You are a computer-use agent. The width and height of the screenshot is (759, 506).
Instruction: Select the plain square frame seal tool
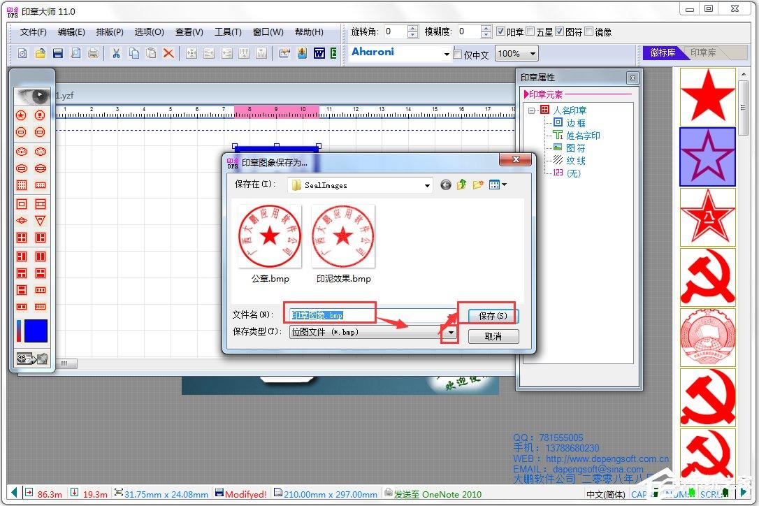coord(21,204)
